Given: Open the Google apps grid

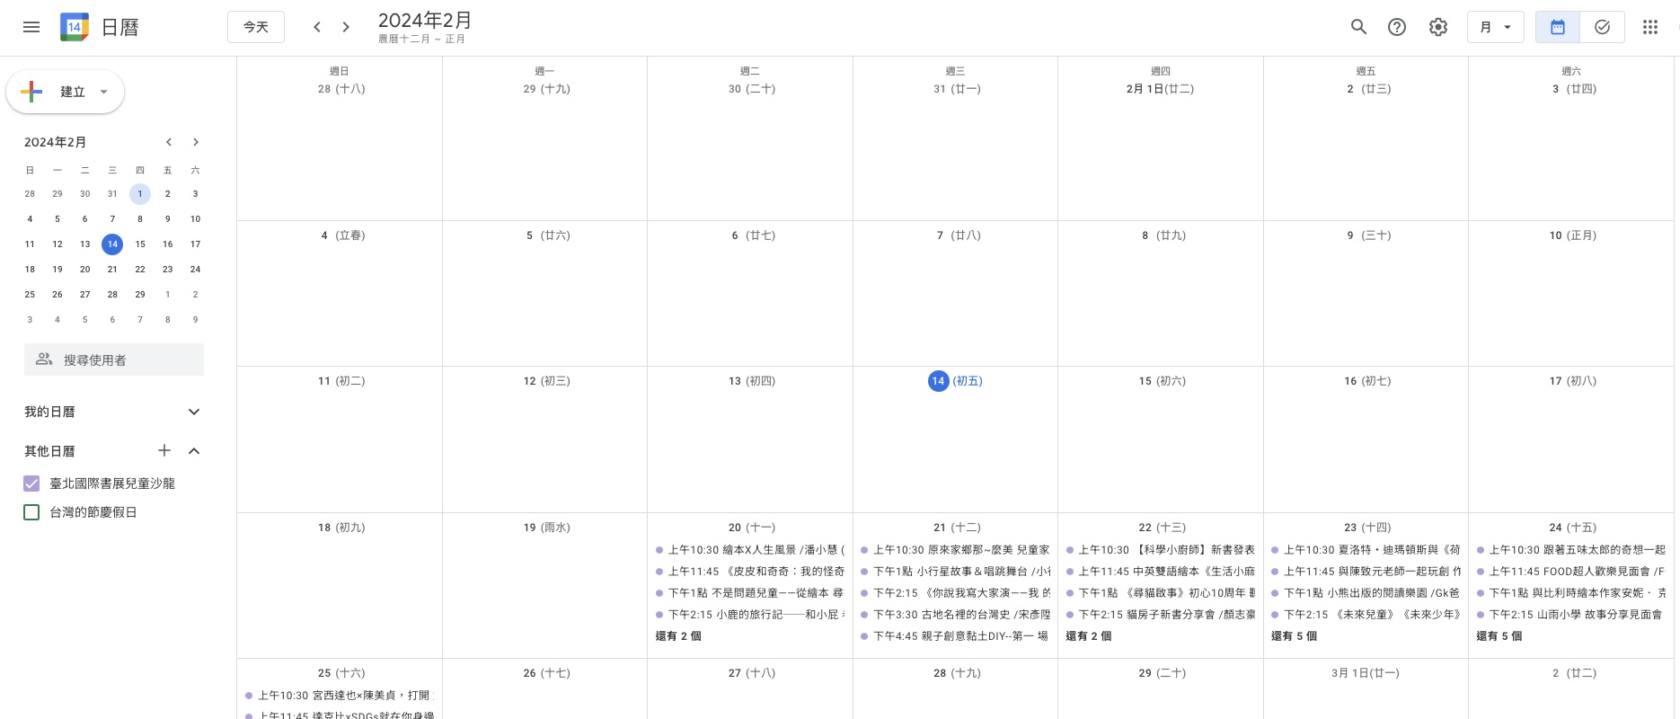Looking at the screenshot, I should point(1649,27).
